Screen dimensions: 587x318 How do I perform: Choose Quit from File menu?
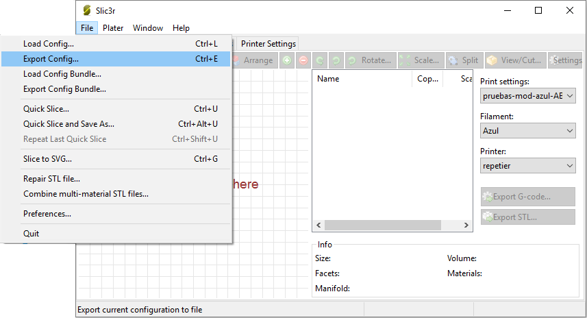point(116,234)
